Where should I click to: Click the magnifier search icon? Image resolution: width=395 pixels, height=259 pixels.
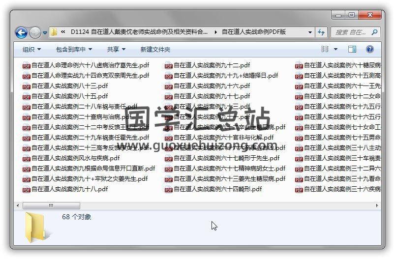(x=375, y=32)
